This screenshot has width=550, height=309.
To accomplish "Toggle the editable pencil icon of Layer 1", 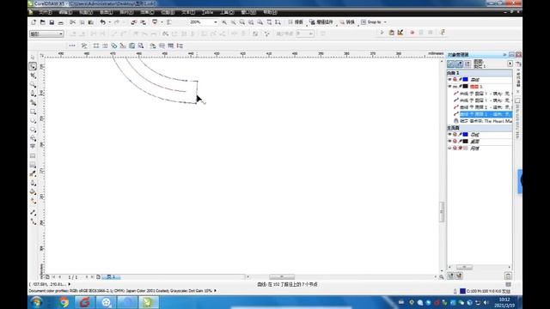I will [461, 86].
